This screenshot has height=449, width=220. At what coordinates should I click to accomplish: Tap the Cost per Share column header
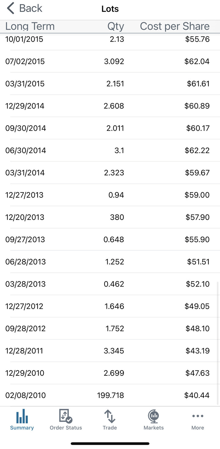click(174, 26)
